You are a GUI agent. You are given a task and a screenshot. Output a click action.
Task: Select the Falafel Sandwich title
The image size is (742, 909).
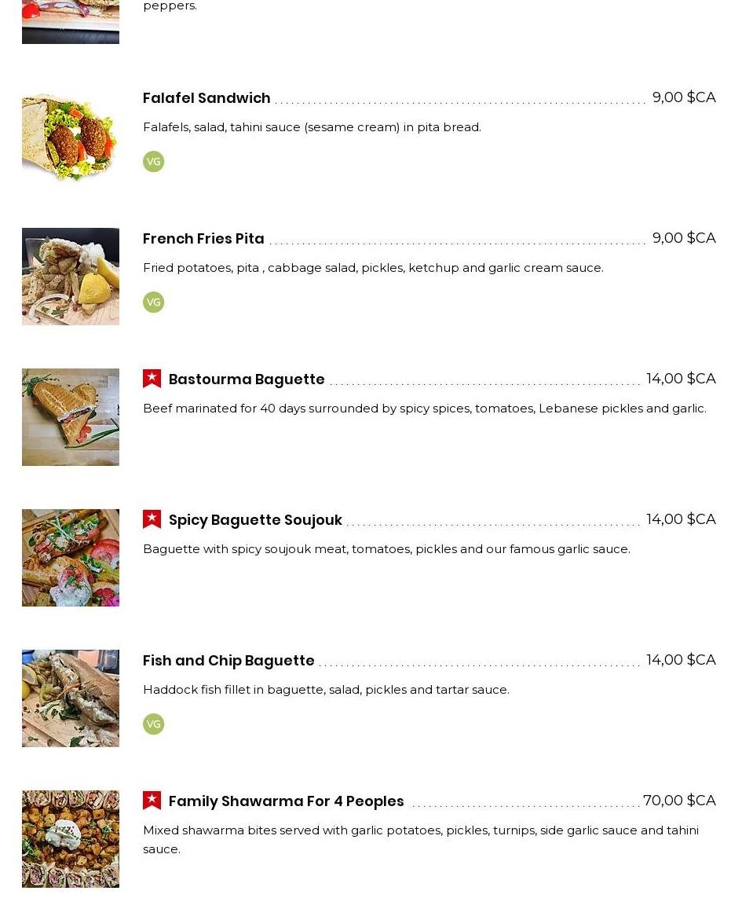pyautogui.click(x=207, y=98)
